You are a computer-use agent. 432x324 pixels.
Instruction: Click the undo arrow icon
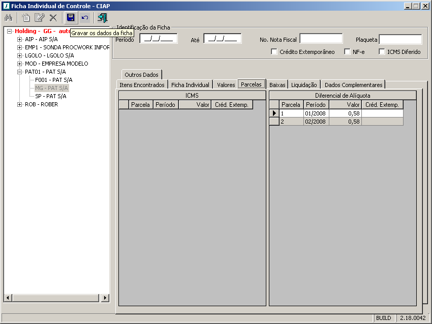click(84, 18)
